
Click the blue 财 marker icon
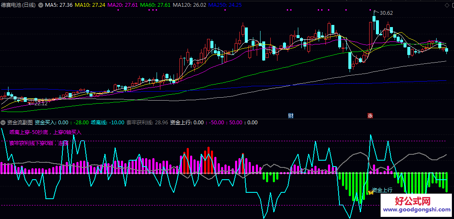pyautogui.click(x=291, y=115)
